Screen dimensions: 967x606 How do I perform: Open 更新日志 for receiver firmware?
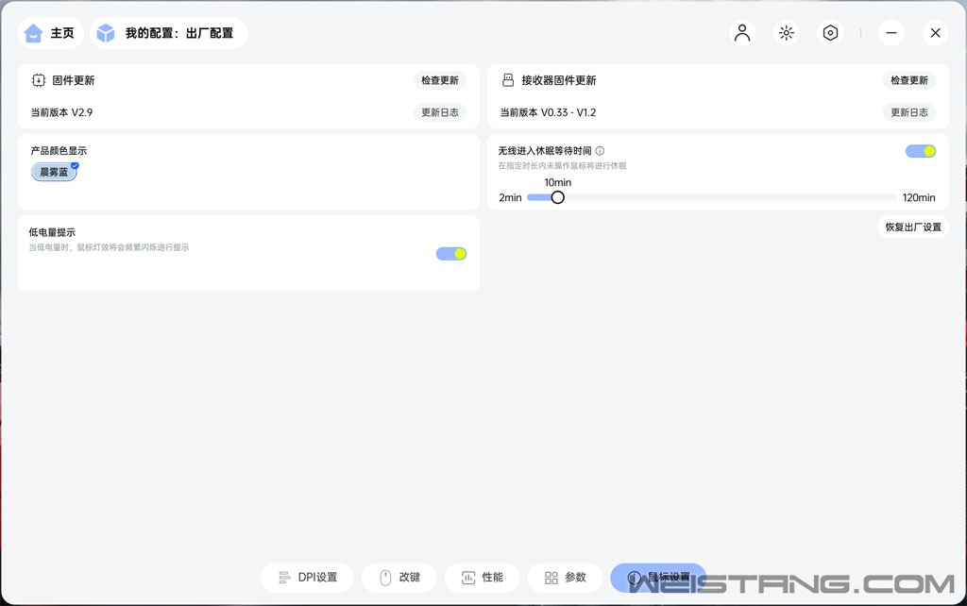(x=909, y=112)
